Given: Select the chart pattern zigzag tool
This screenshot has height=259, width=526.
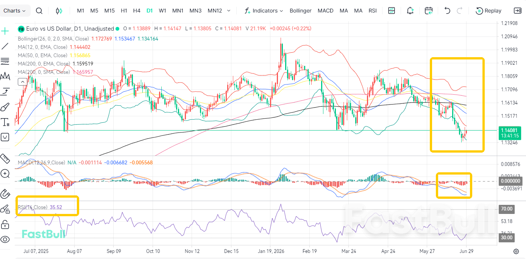Looking at the screenshot, I should tap(5, 76).
